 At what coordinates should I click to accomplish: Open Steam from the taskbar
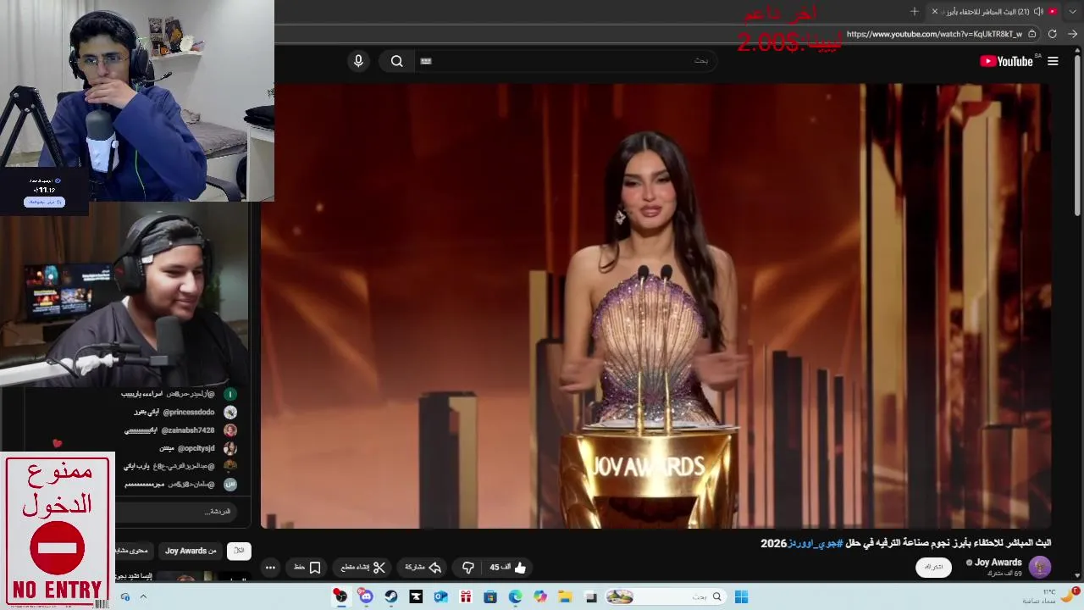pos(390,596)
